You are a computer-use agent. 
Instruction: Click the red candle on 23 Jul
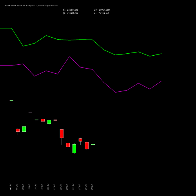(x=68, y=145)
